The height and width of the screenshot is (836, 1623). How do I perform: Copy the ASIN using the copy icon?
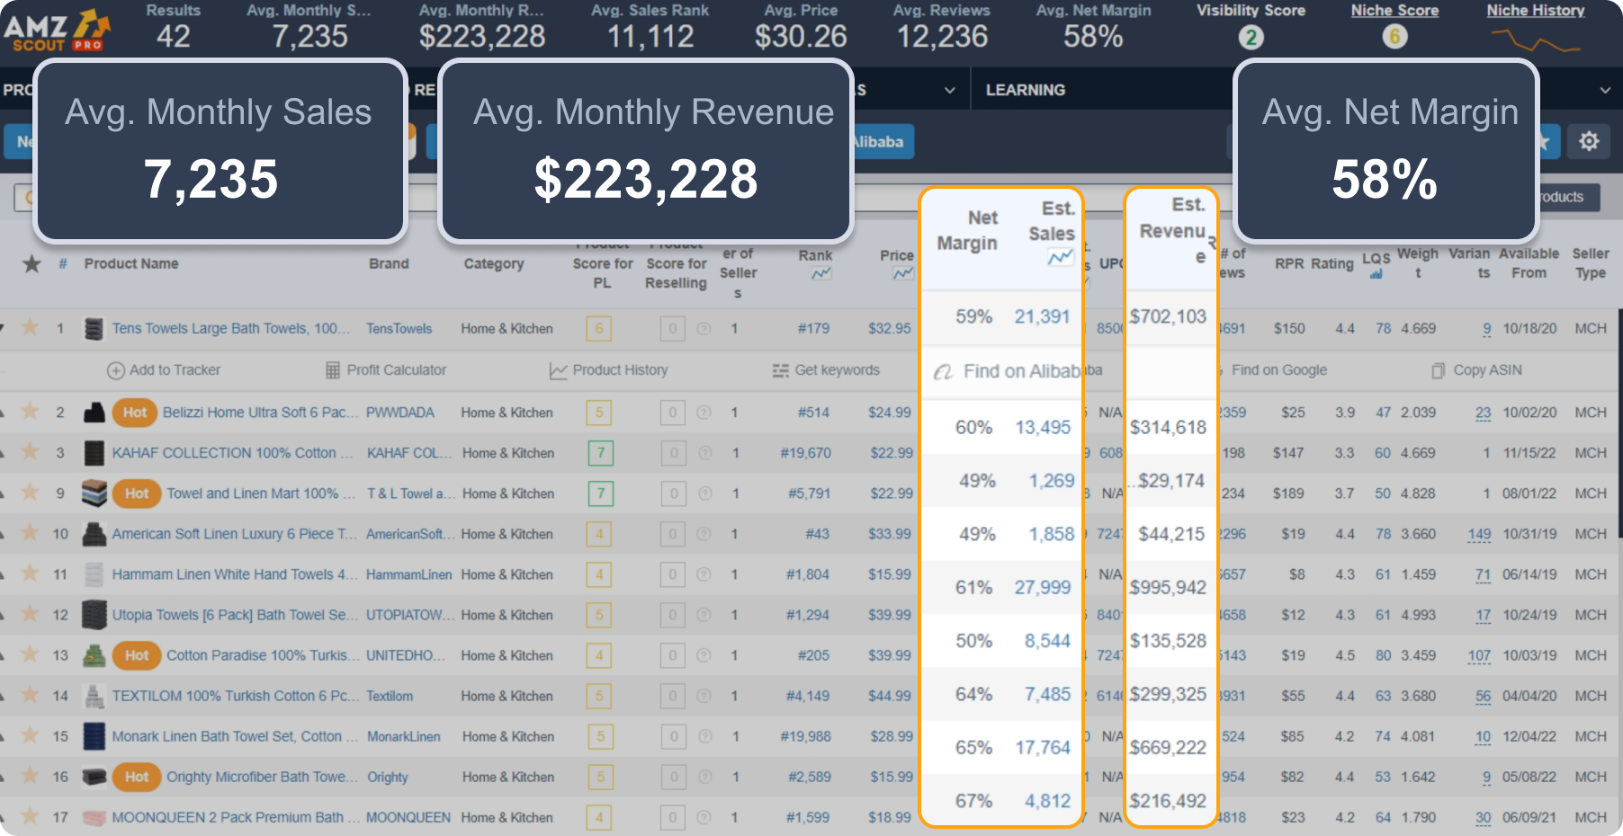(1437, 369)
